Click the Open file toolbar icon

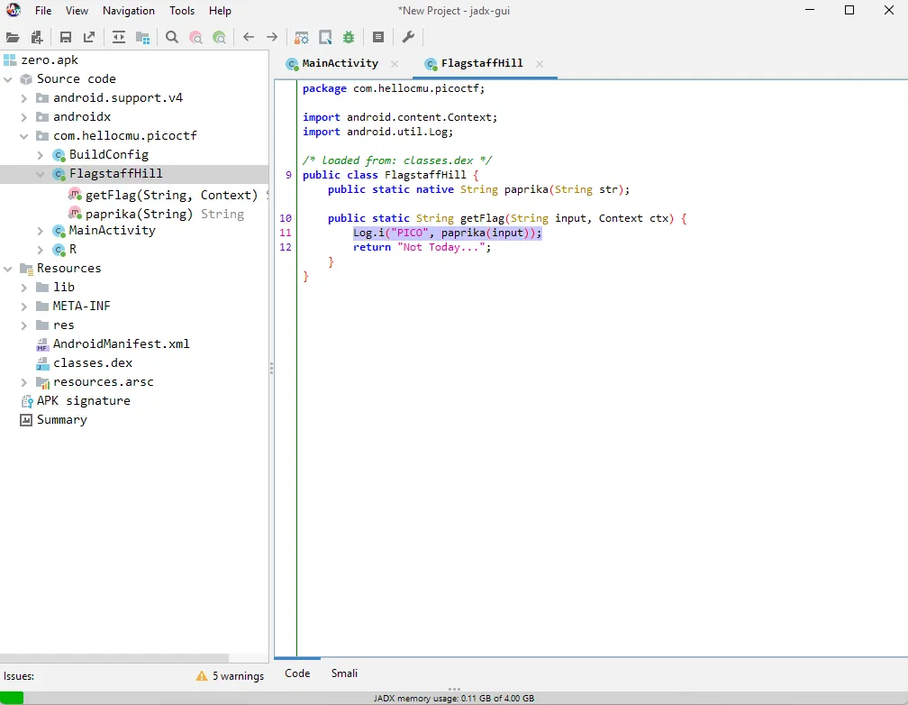pyautogui.click(x=13, y=38)
